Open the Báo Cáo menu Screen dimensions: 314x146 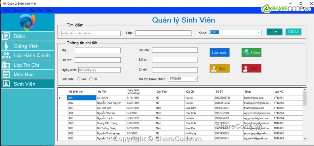click(36, 11)
